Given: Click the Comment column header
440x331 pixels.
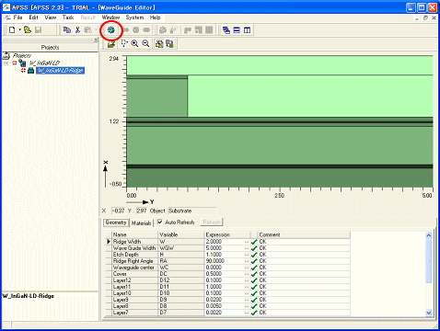Looking at the screenshot, I should point(304,234).
